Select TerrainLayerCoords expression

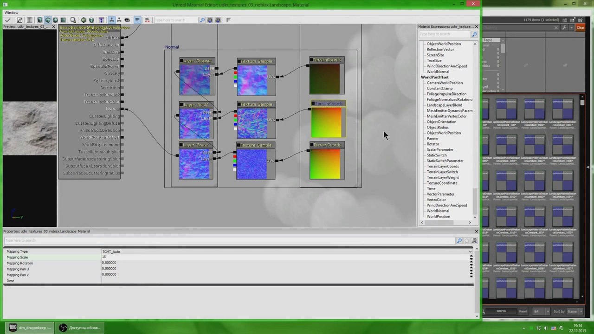[443, 166]
